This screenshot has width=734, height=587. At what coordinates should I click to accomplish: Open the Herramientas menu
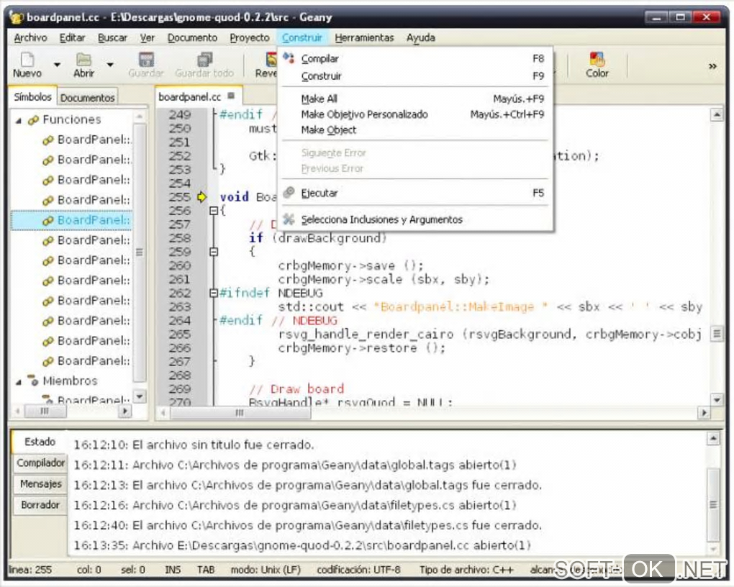364,38
